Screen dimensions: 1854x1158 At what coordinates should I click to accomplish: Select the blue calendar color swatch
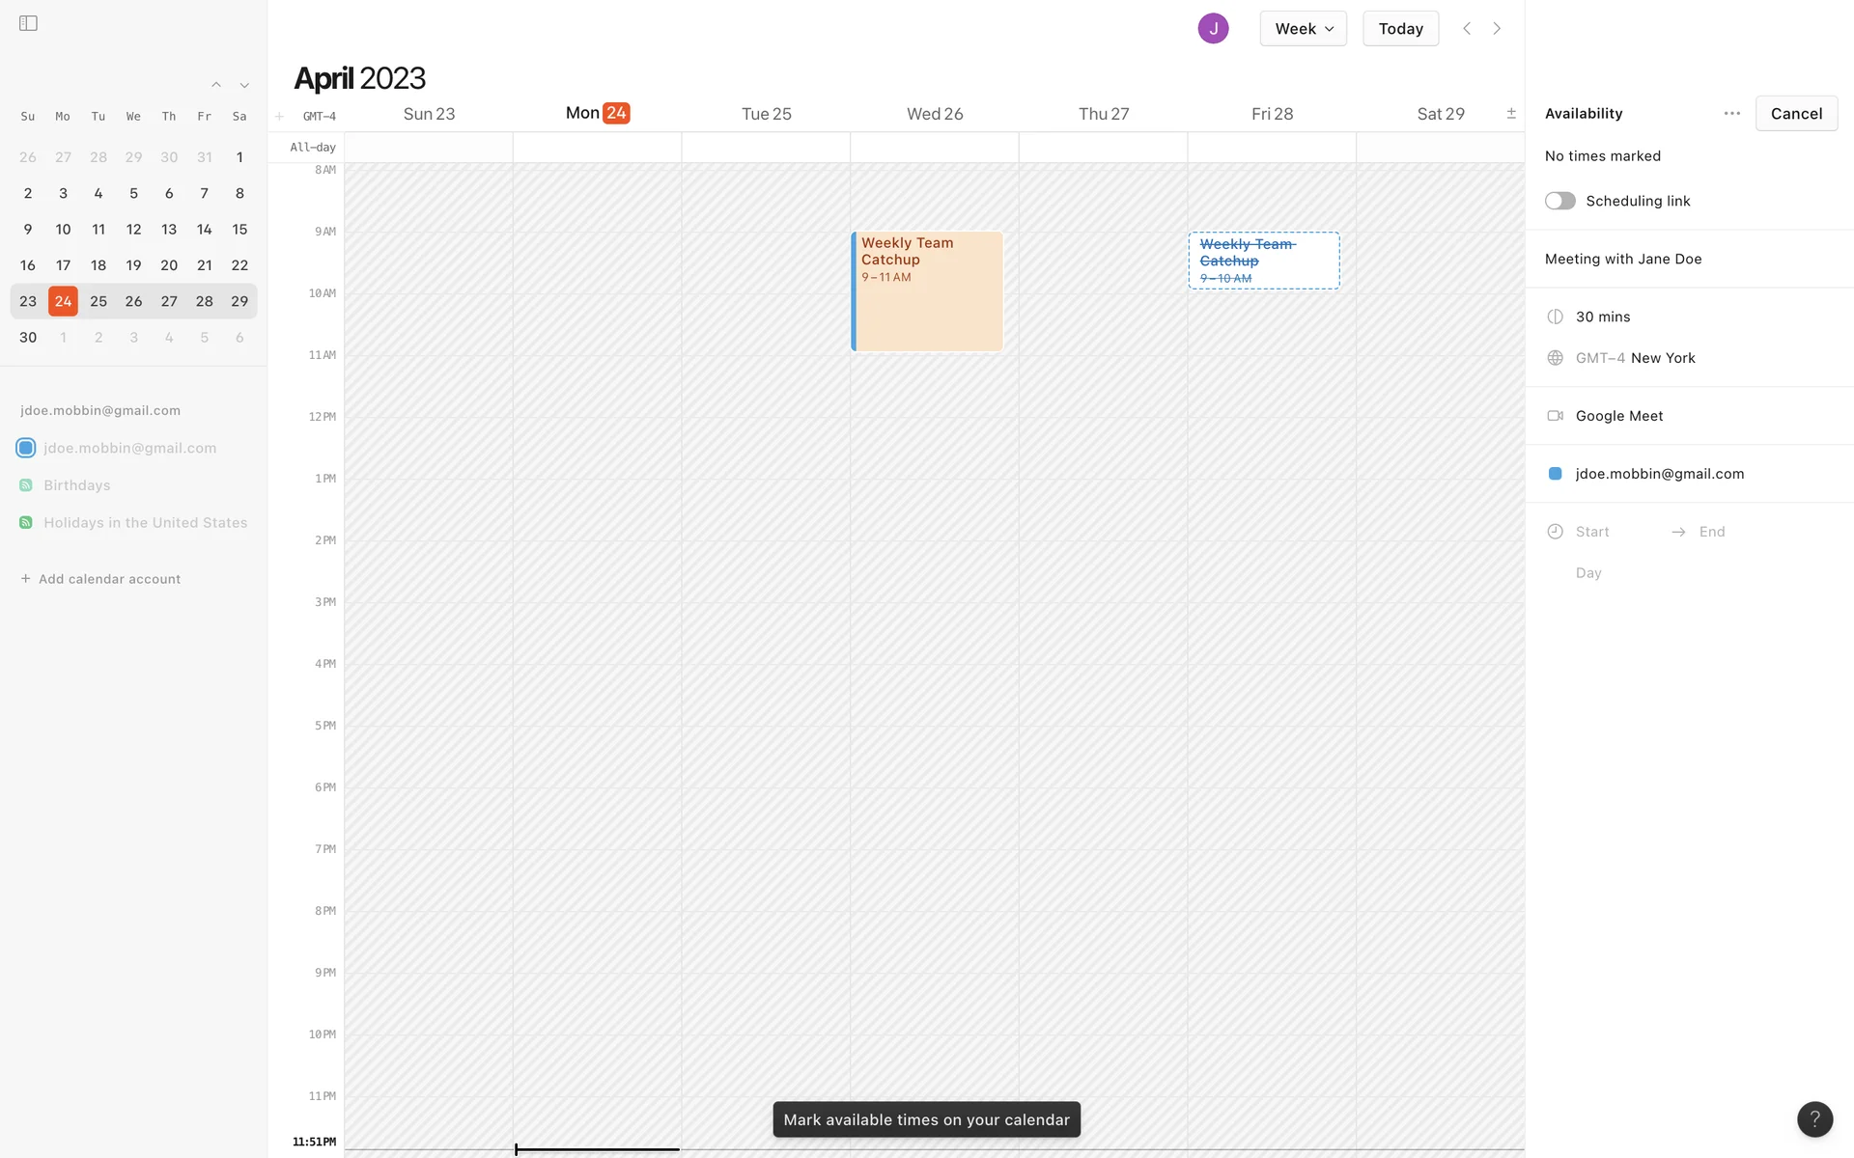(x=1555, y=474)
